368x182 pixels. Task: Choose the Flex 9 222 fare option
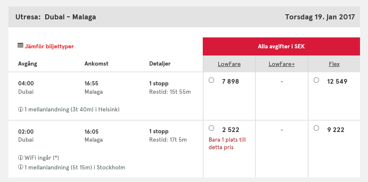317,128
